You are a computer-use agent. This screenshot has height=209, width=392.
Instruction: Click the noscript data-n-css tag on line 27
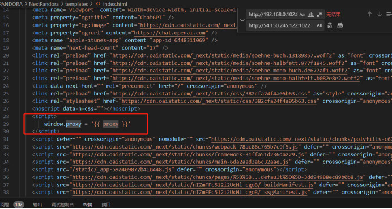(86, 109)
